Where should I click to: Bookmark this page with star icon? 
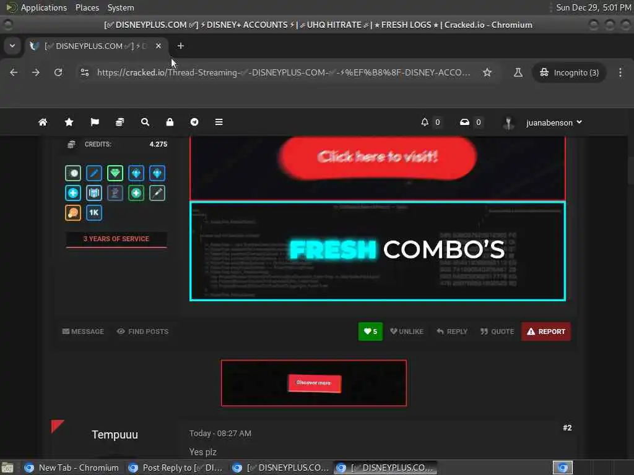click(x=487, y=72)
